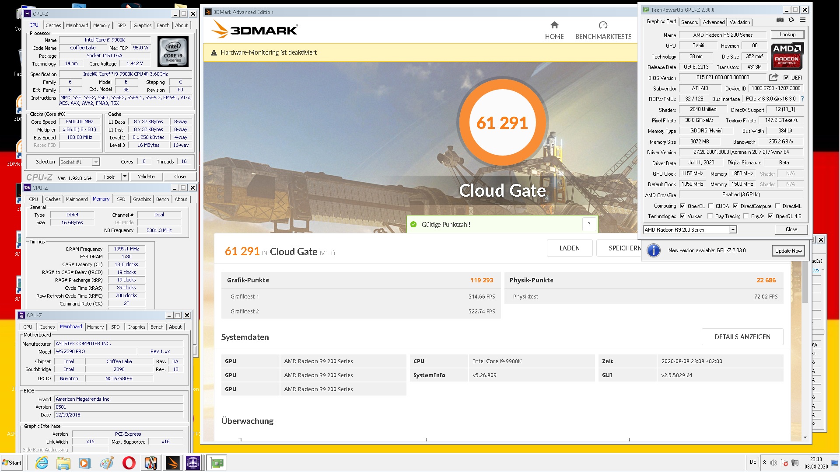Click the Action Center flag tray icon

click(x=784, y=463)
